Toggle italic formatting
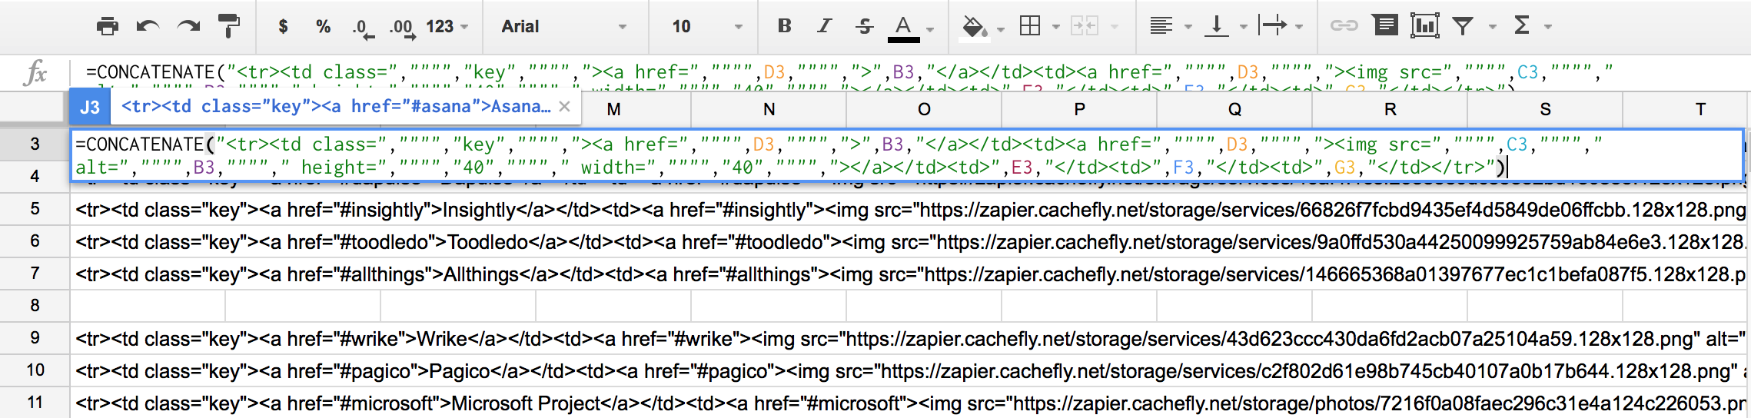Image resolution: width=1751 pixels, height=418 pixels. tap(824, 26)
